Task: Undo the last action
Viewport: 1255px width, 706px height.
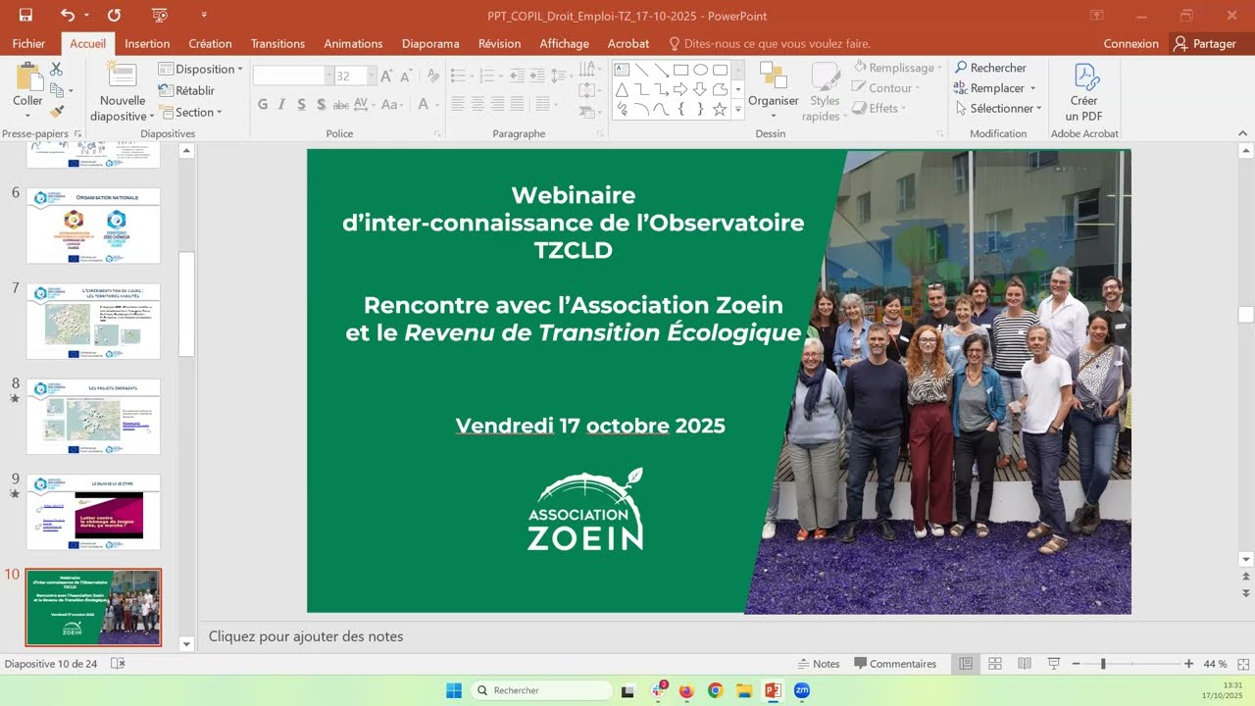Action: pos(67,15)
